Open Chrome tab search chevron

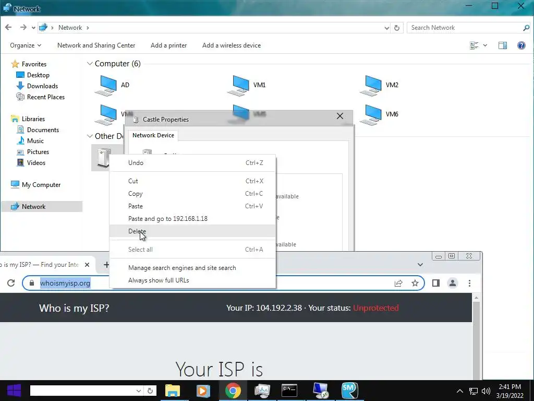[420, 265]
